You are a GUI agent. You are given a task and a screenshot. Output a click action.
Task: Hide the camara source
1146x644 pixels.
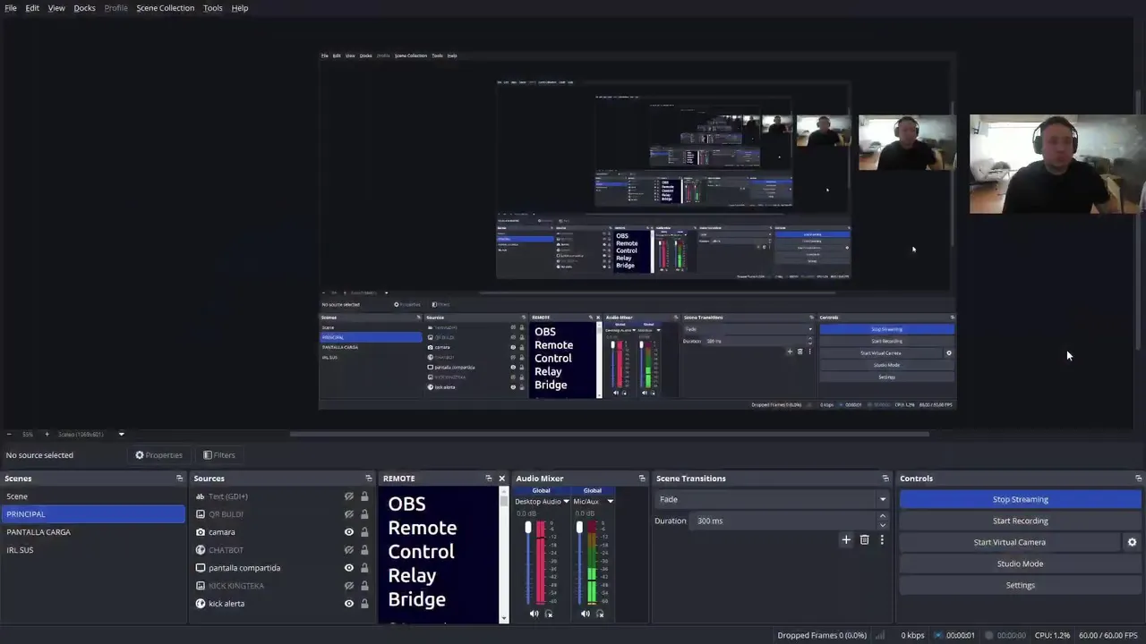tap(349, 532)
